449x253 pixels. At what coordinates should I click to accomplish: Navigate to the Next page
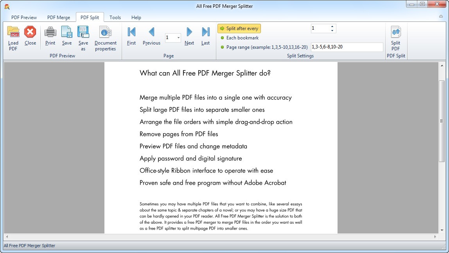[189, 36]
